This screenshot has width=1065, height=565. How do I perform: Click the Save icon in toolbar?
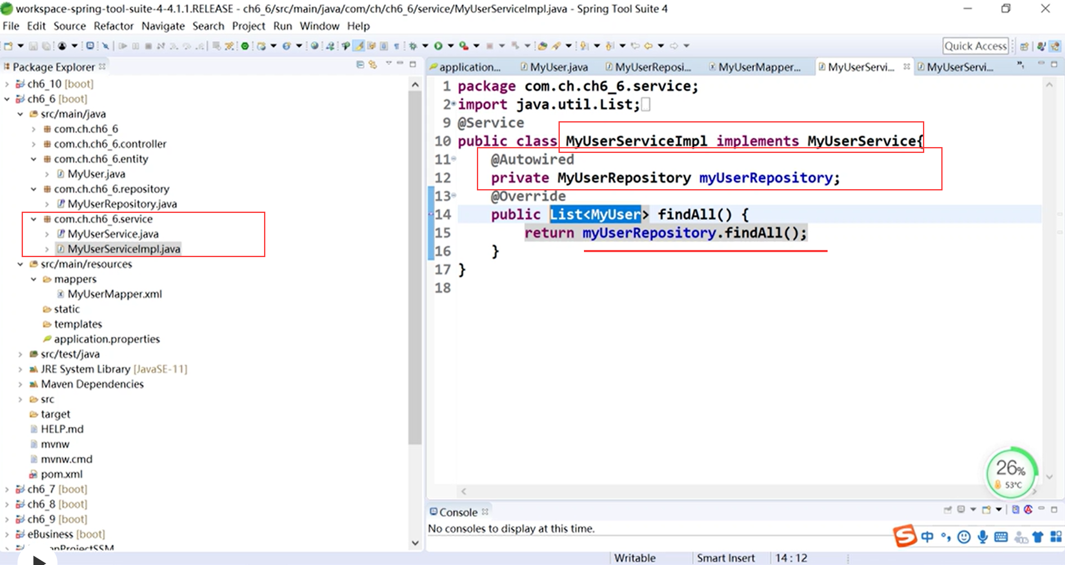point(33,46)
